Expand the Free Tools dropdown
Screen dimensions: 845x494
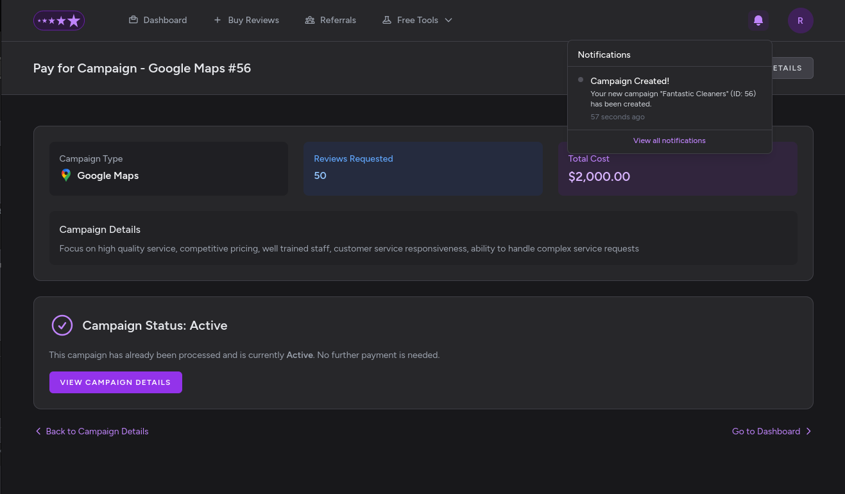coord(448,20)
